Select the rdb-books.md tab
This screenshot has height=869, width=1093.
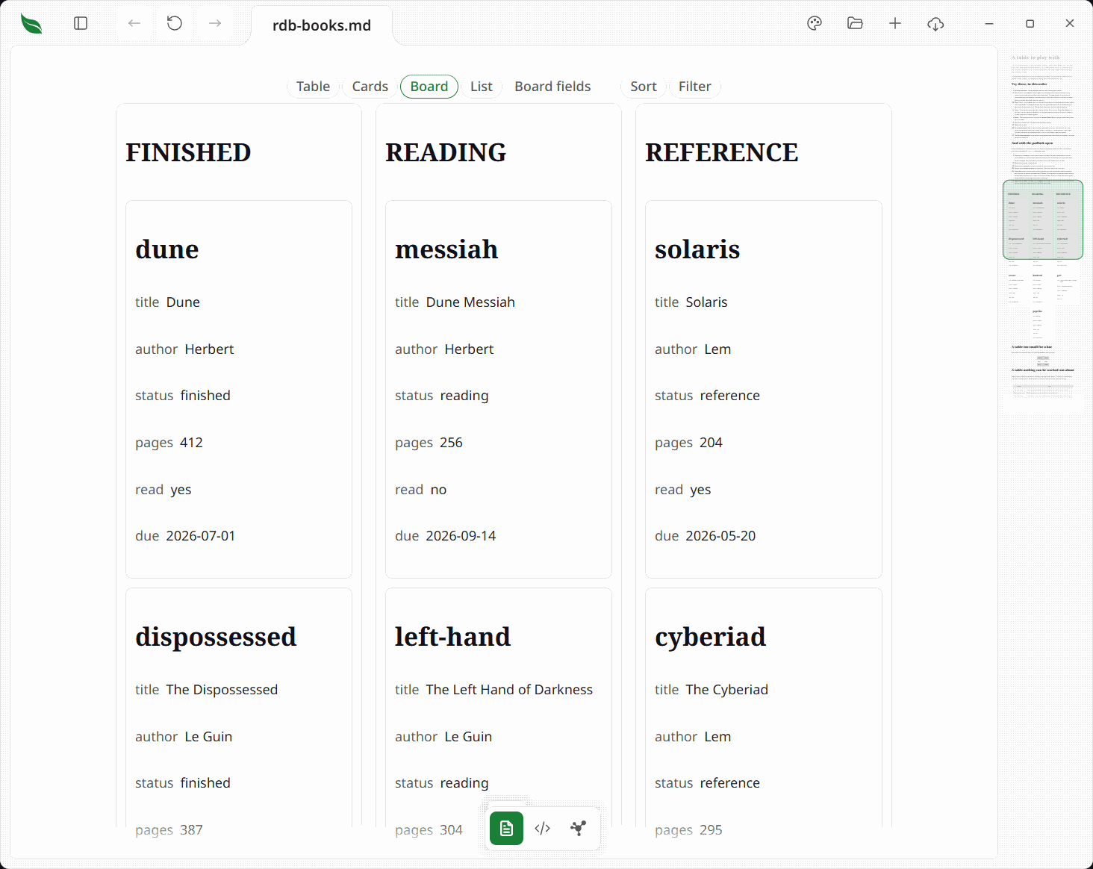click(322, 25)
